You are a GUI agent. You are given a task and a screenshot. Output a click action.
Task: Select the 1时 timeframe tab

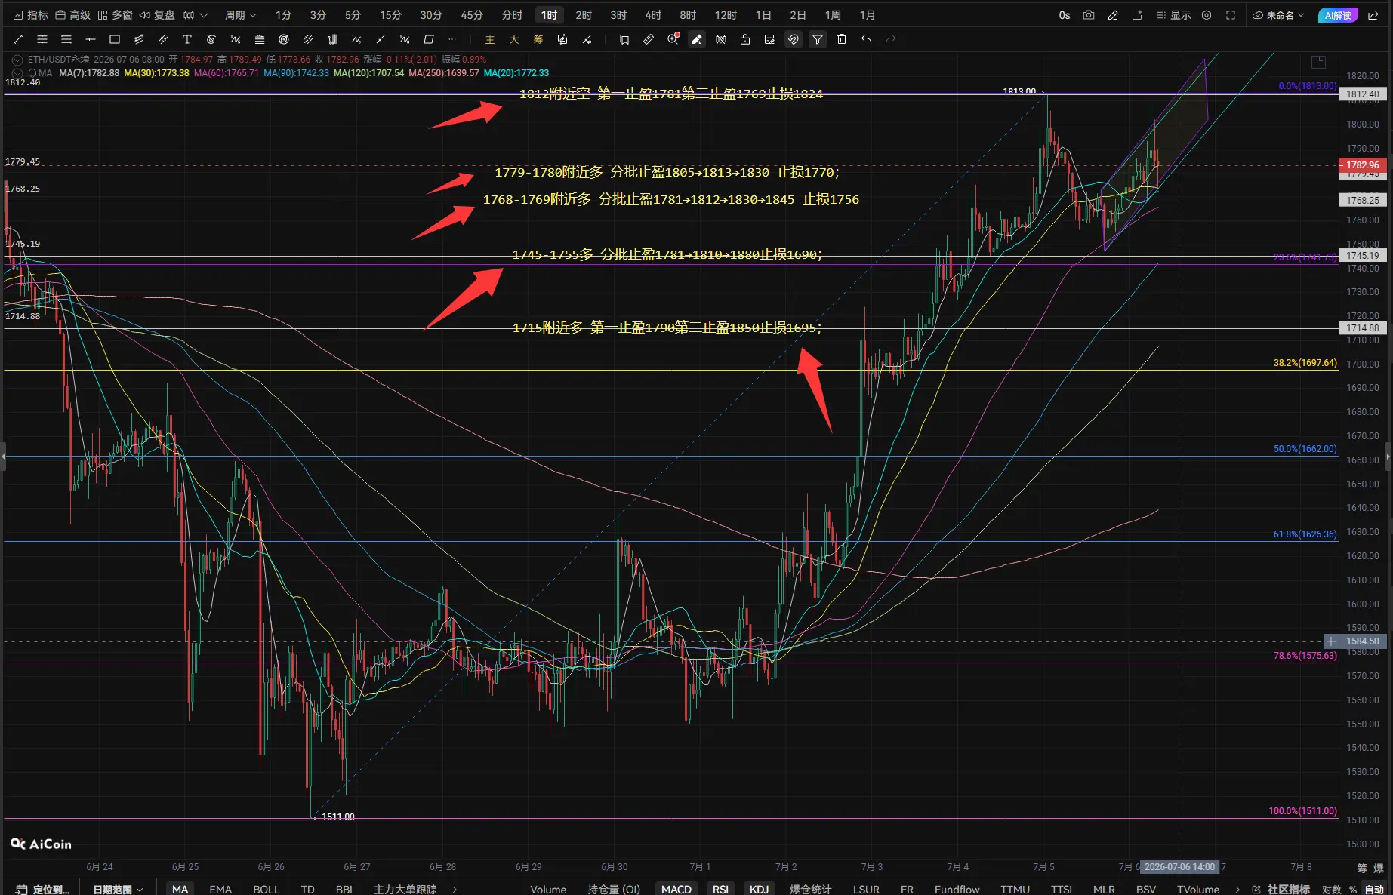[549, 15]
